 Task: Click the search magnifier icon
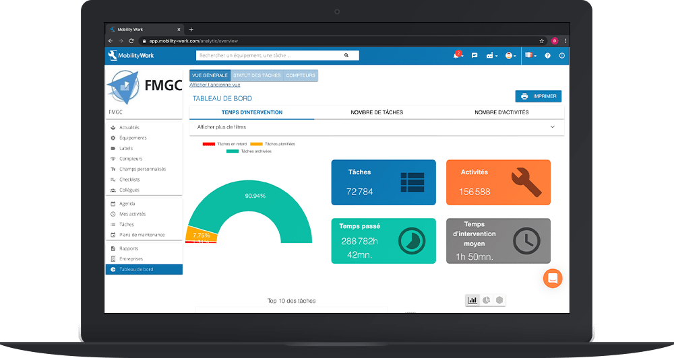click(346, 55)
